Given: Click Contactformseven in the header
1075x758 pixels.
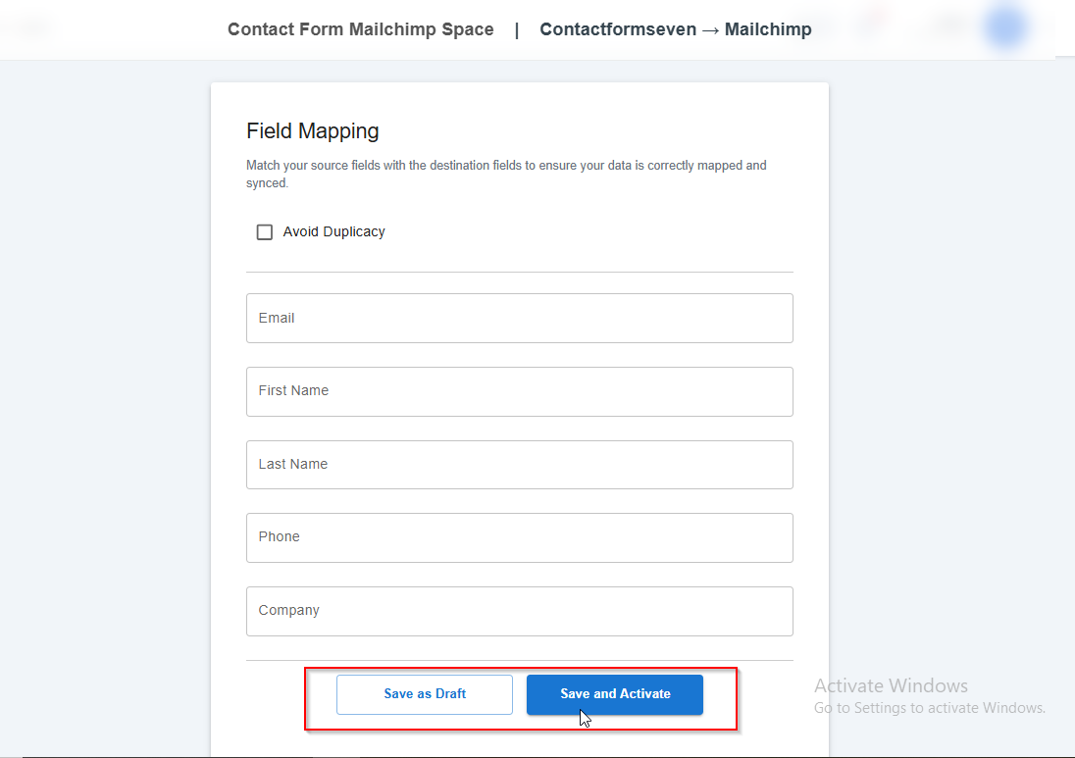Looking at the screenshot, I should (617, 29).
